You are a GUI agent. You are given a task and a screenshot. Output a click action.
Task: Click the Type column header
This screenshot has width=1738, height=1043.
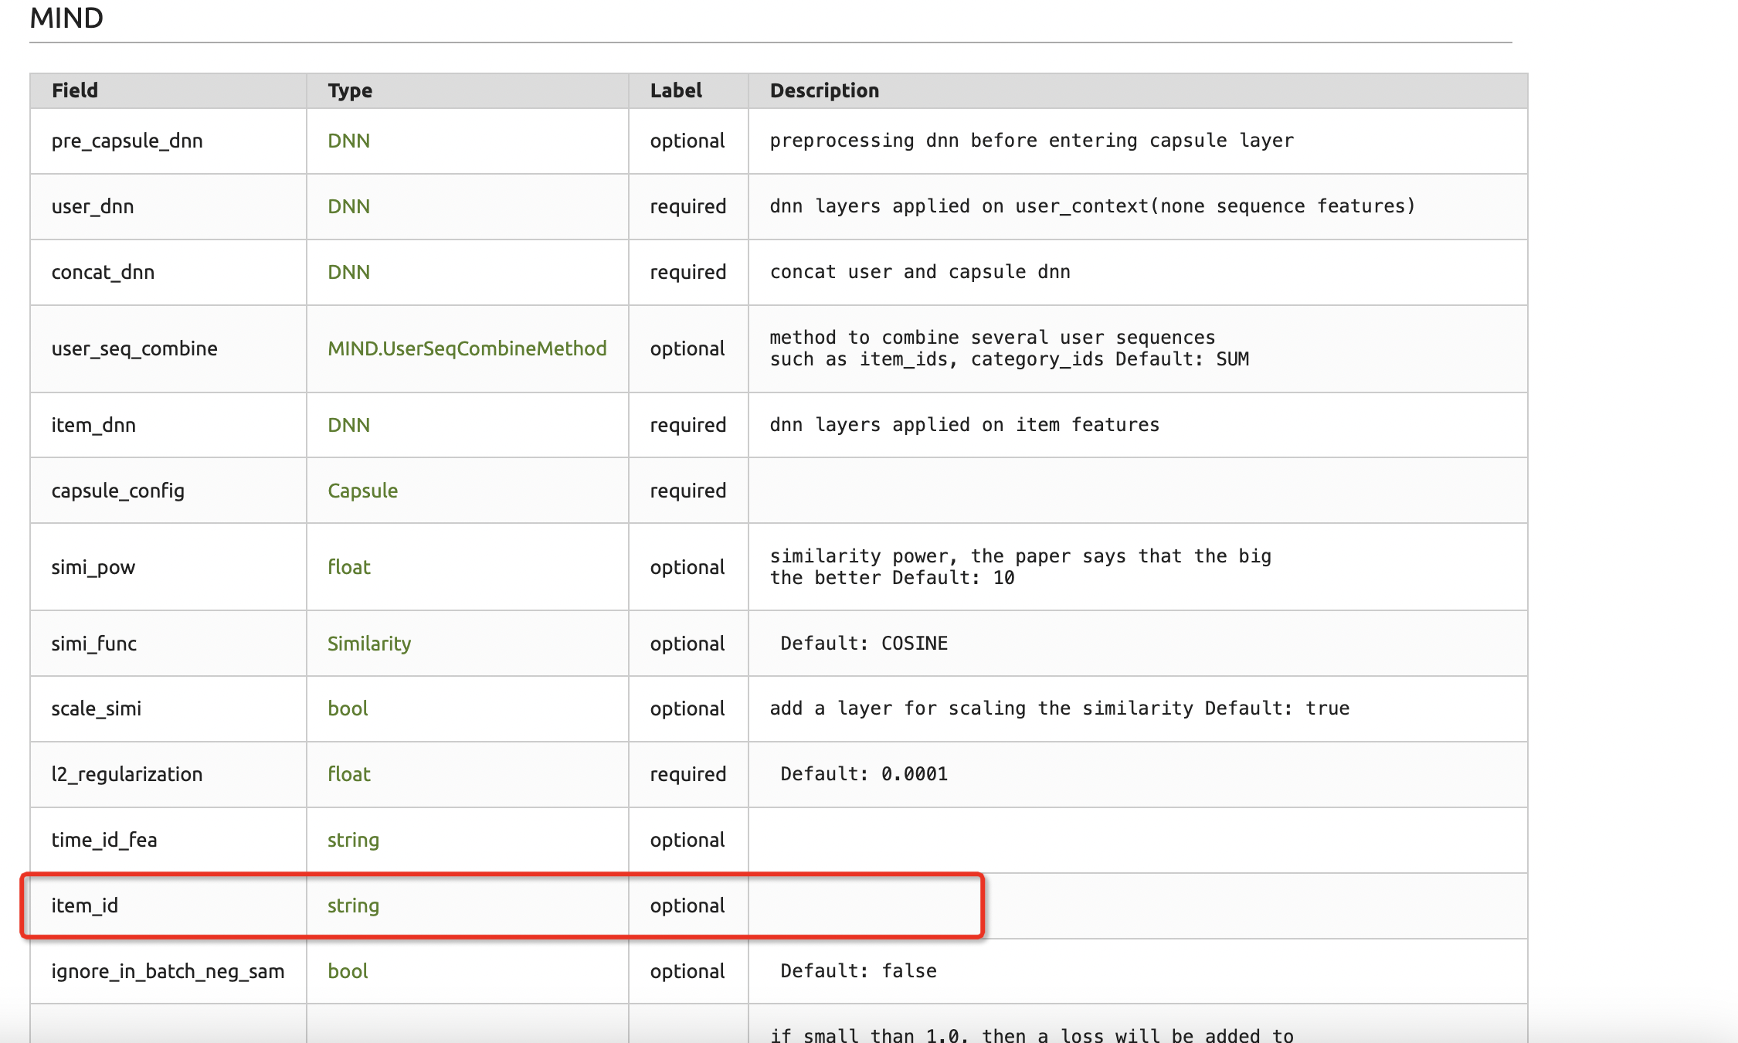click(x=350, y=90)
